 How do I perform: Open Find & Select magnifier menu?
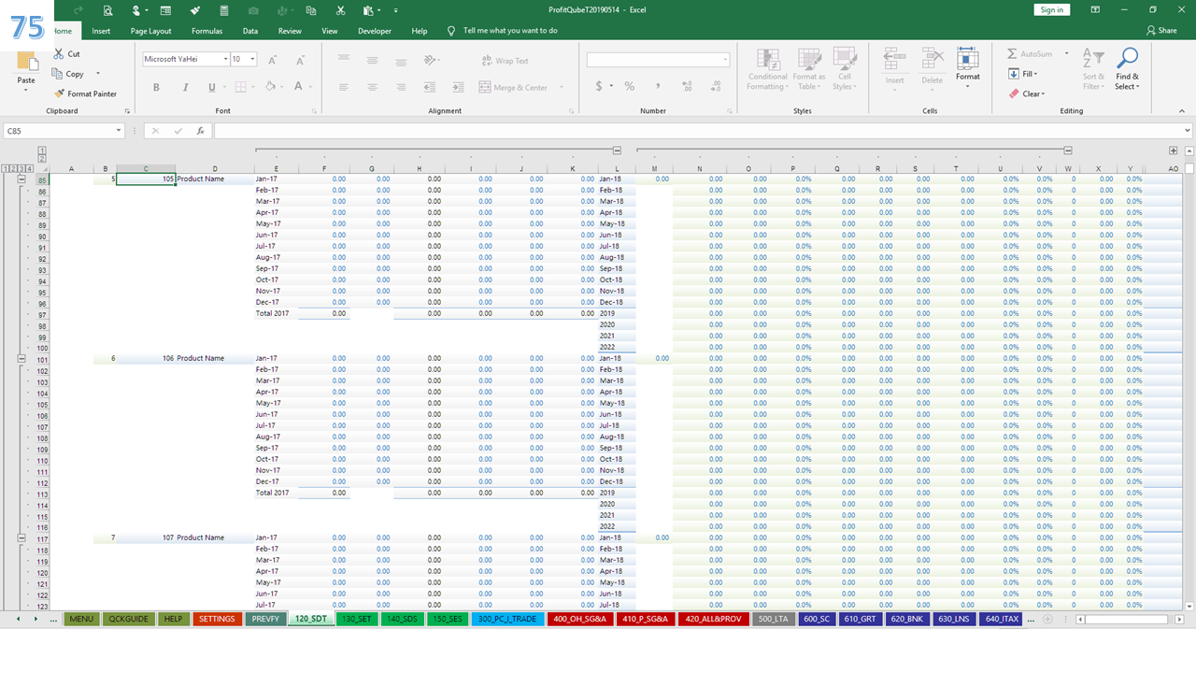[1128, 70]
